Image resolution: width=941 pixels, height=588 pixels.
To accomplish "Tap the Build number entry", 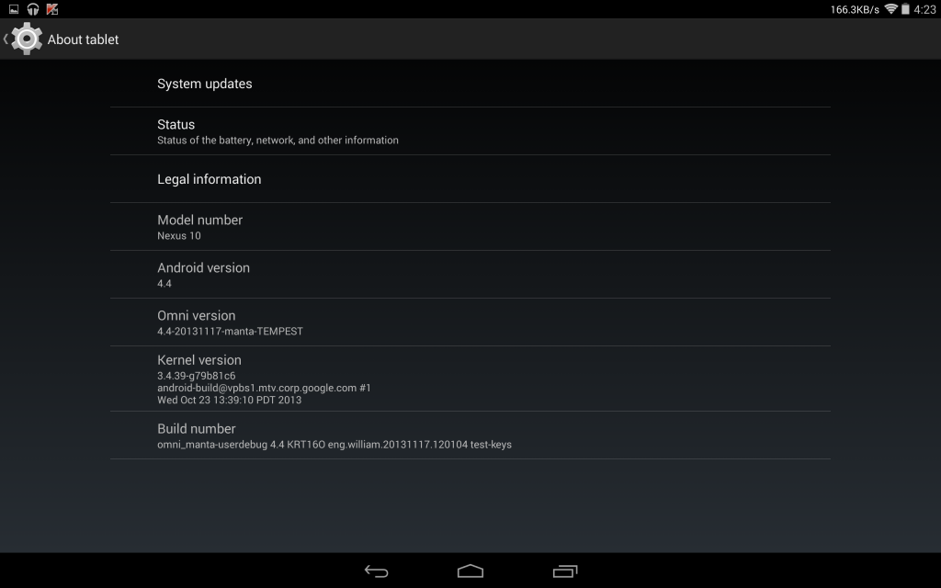I will 470,435.
